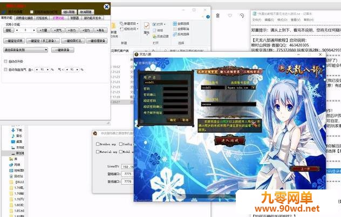Open the blue help icon in Explorer
Screen dimensions: 341x217
tap(208, 17)
